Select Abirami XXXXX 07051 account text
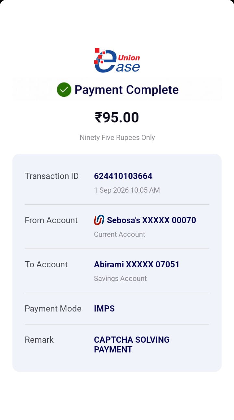This screenshot has width=234, height=420. click(137, 264)
